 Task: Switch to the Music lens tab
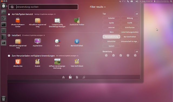tap(84, 77)
